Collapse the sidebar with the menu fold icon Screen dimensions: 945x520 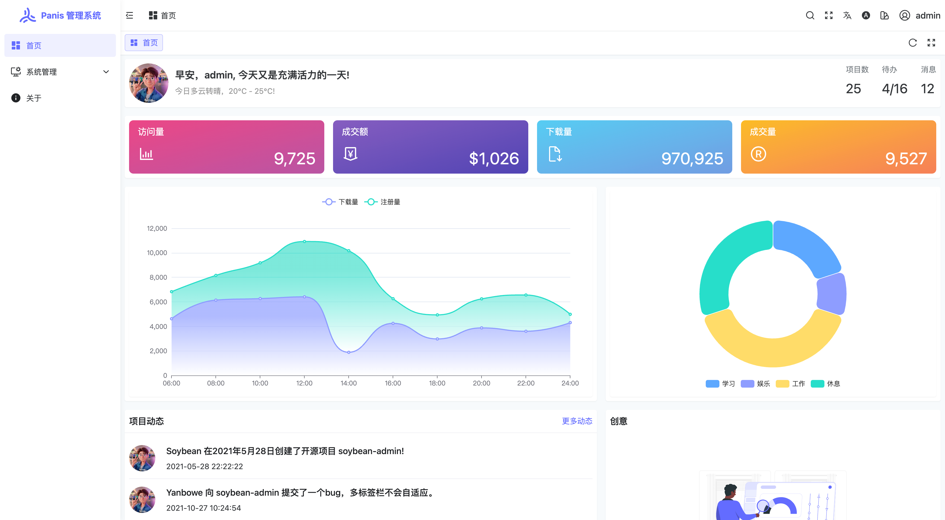[130, 15]
